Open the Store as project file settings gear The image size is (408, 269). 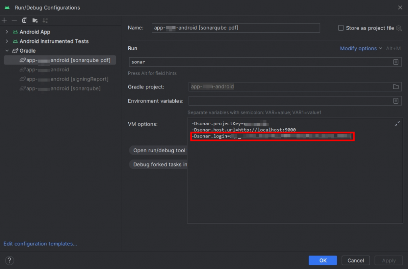398,28
